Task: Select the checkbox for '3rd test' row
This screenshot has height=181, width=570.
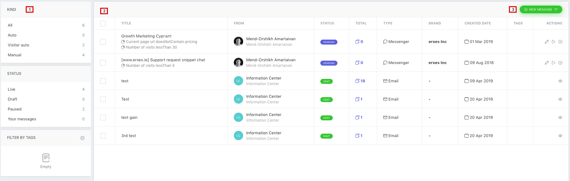Action: click(x=103, y=136)
